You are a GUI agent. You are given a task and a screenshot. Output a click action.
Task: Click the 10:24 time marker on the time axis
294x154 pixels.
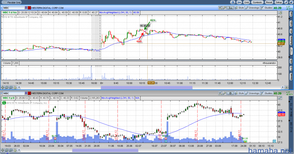[x=151, y=83]
